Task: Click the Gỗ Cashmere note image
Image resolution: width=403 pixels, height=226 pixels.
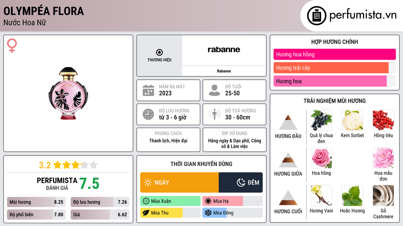Action: click(x=383, y=196)
